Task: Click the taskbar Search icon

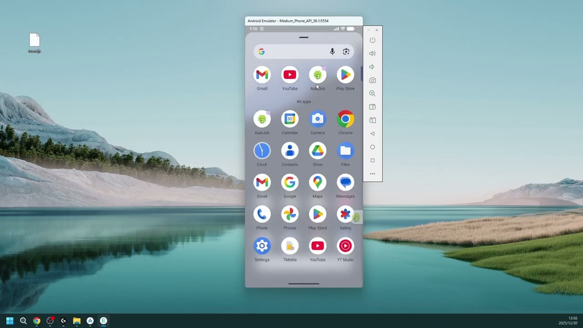Action: [x=23, y=321]
